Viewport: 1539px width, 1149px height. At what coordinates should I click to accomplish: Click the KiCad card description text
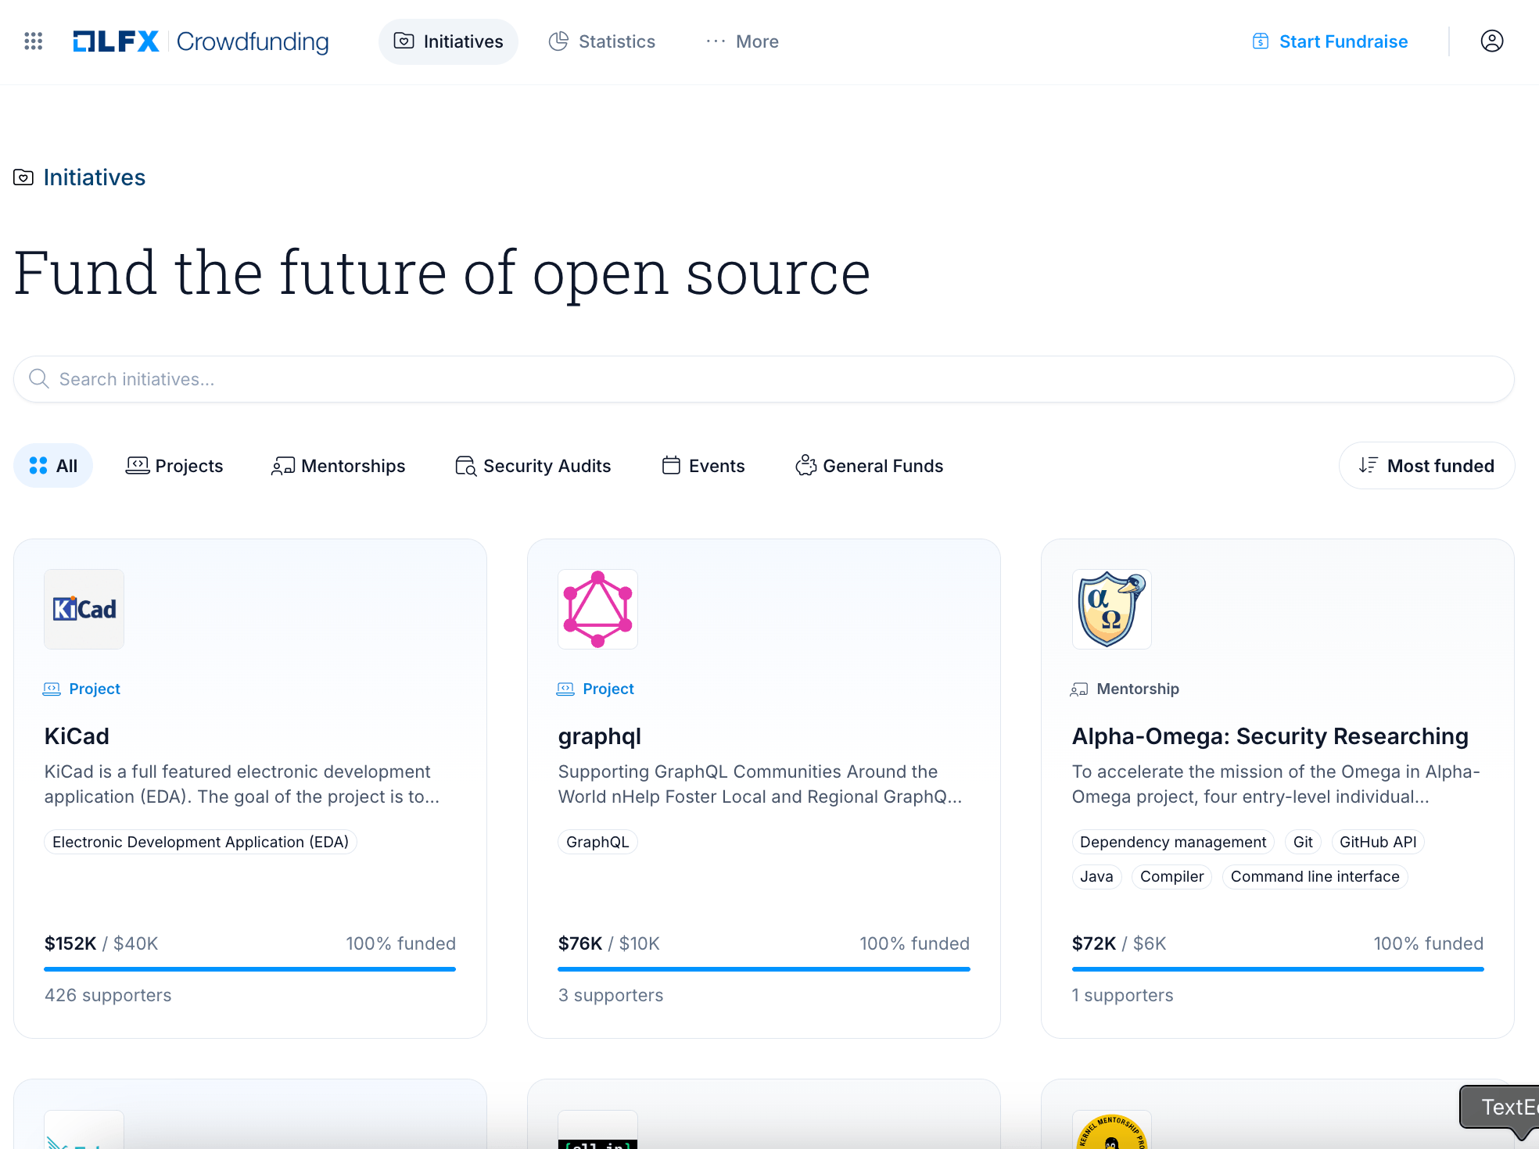tap(242, 784)
